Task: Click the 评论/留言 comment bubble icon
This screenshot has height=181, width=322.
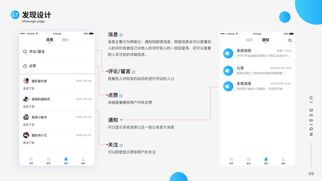Action: pyautogui.click(x=25, y=52)
